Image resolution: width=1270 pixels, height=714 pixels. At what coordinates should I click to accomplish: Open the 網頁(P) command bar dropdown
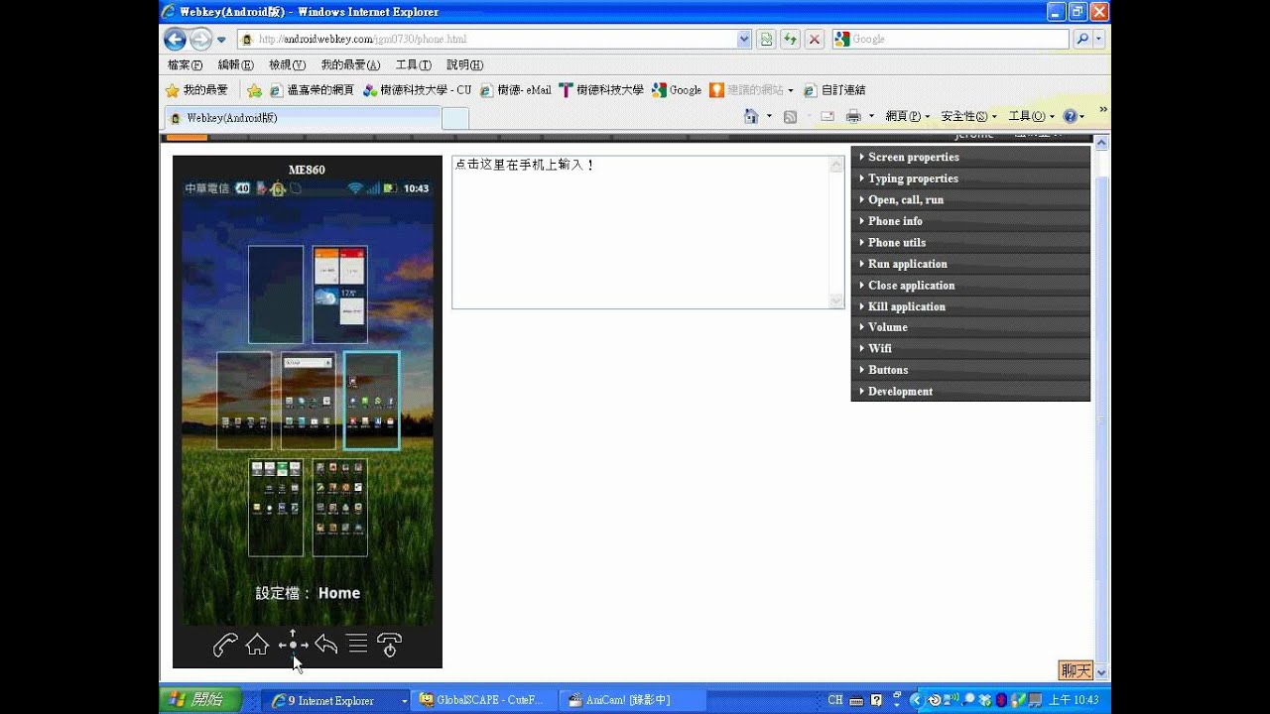907,116
